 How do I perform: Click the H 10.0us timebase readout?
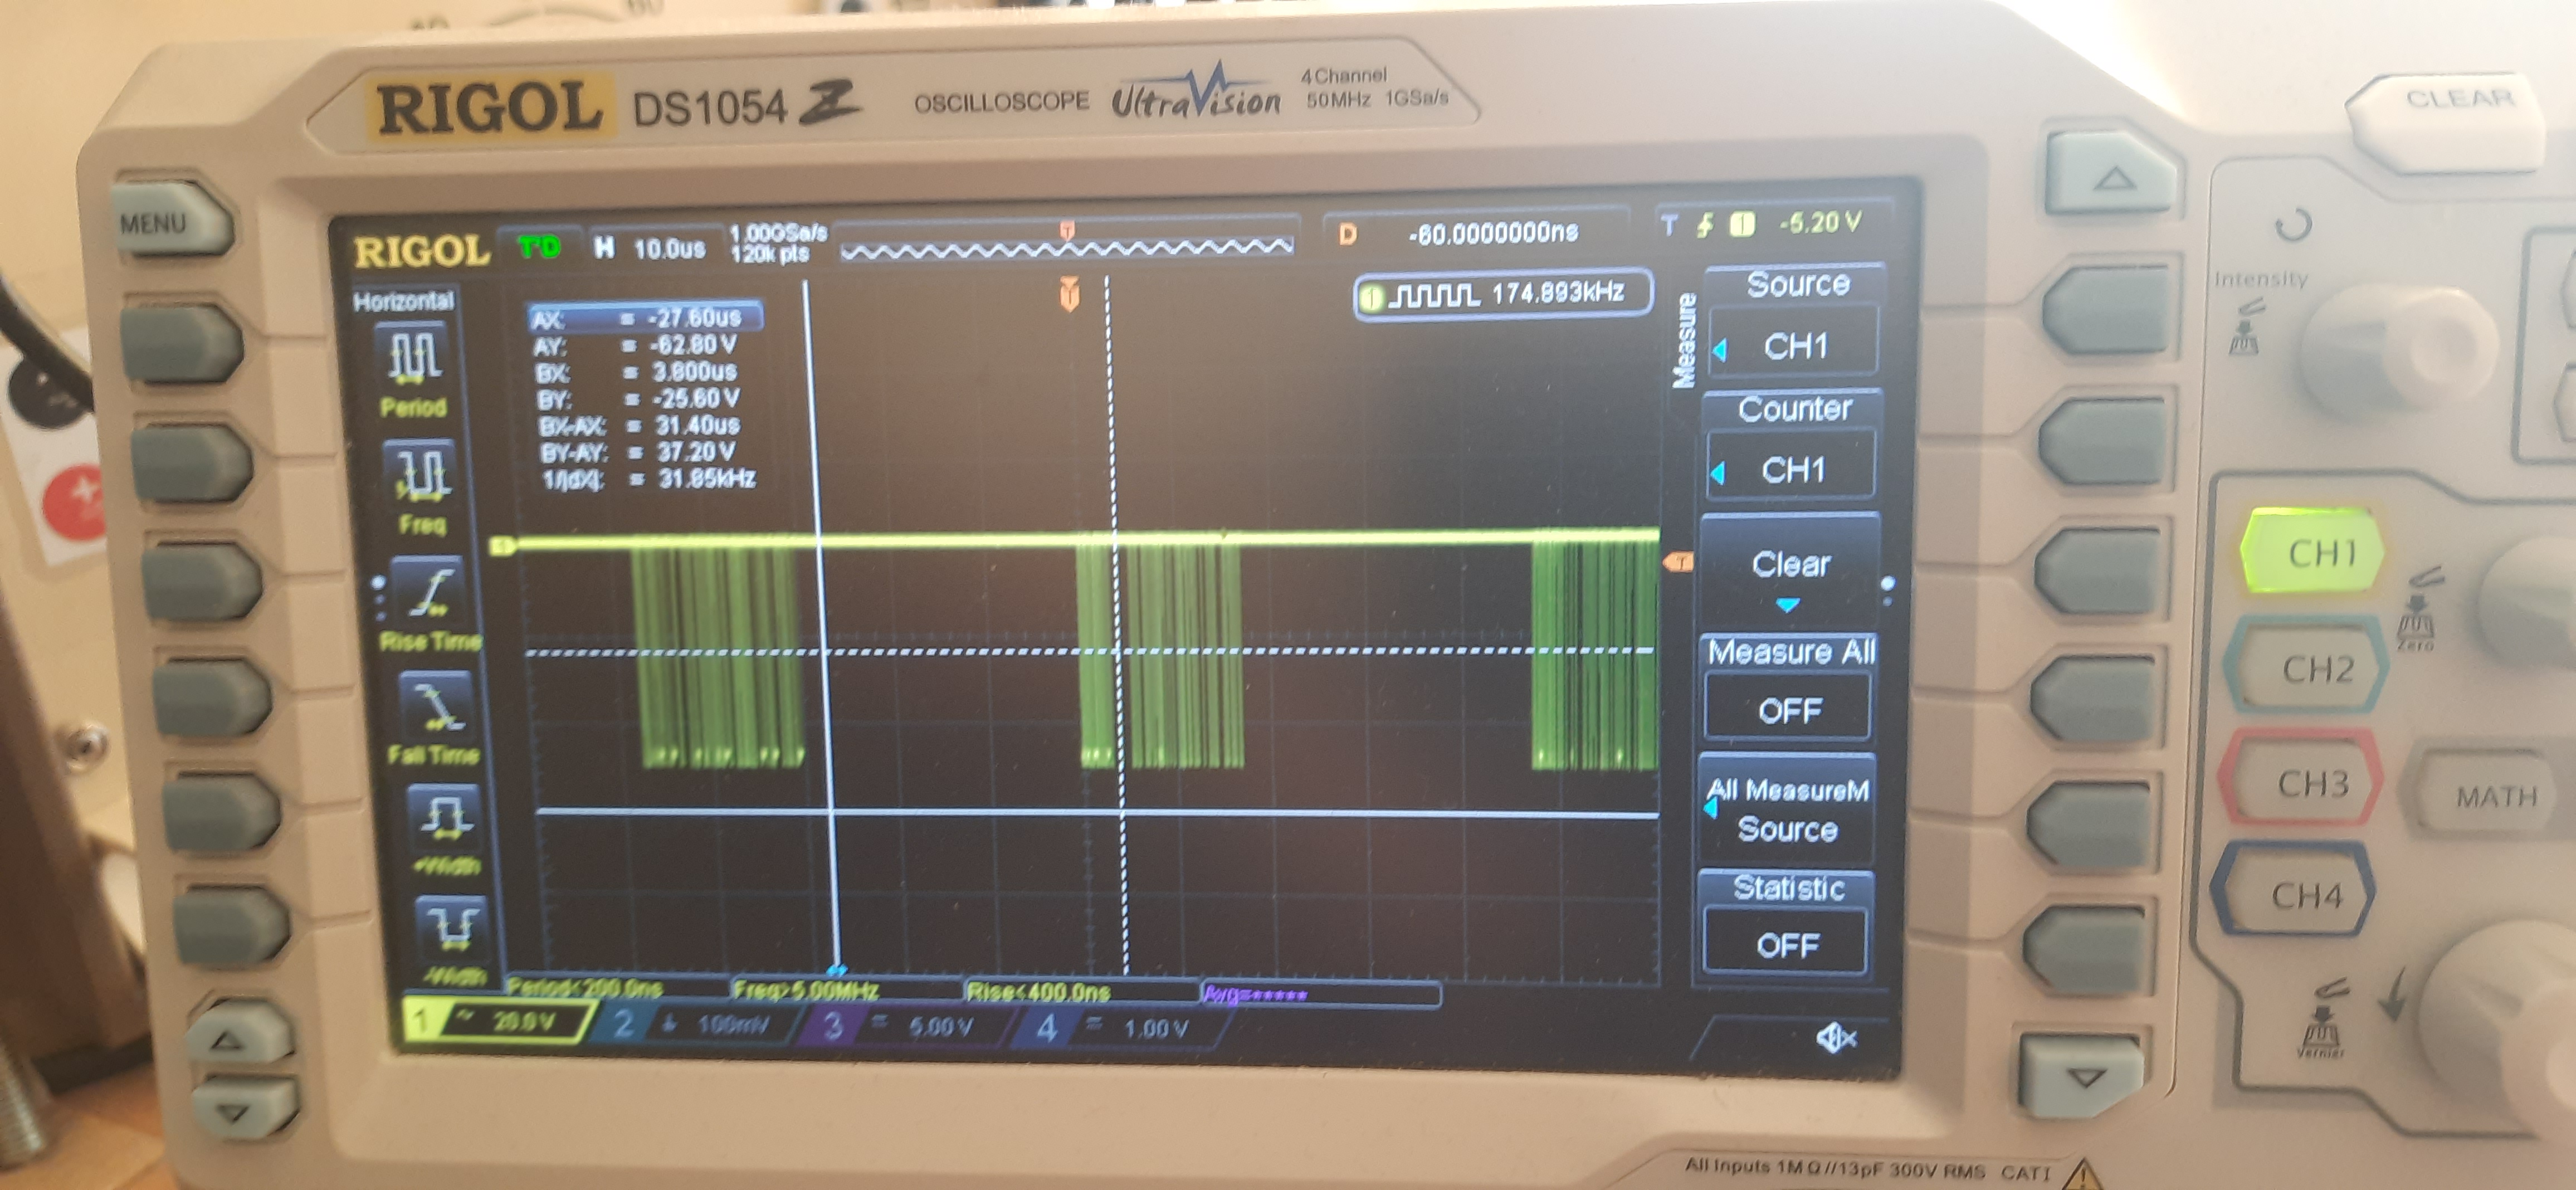pyautogui.click(x=651, y=249)
